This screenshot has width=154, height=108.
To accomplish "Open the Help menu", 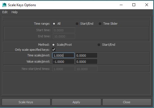I will (14, 12).
